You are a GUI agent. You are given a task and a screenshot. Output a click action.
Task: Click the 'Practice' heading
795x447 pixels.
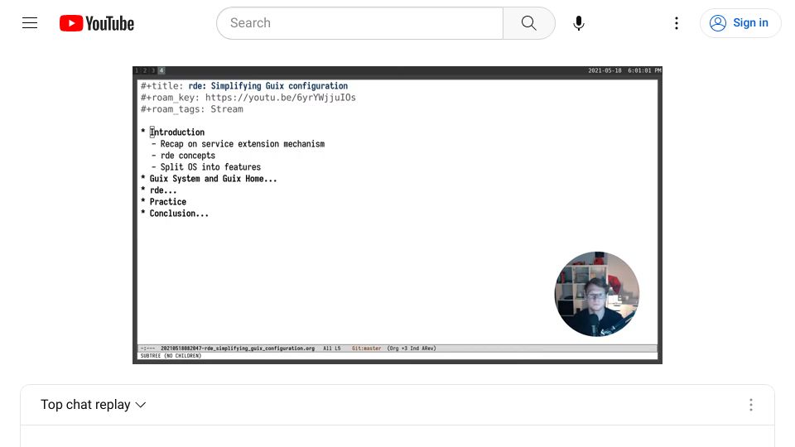click(168, 202)
